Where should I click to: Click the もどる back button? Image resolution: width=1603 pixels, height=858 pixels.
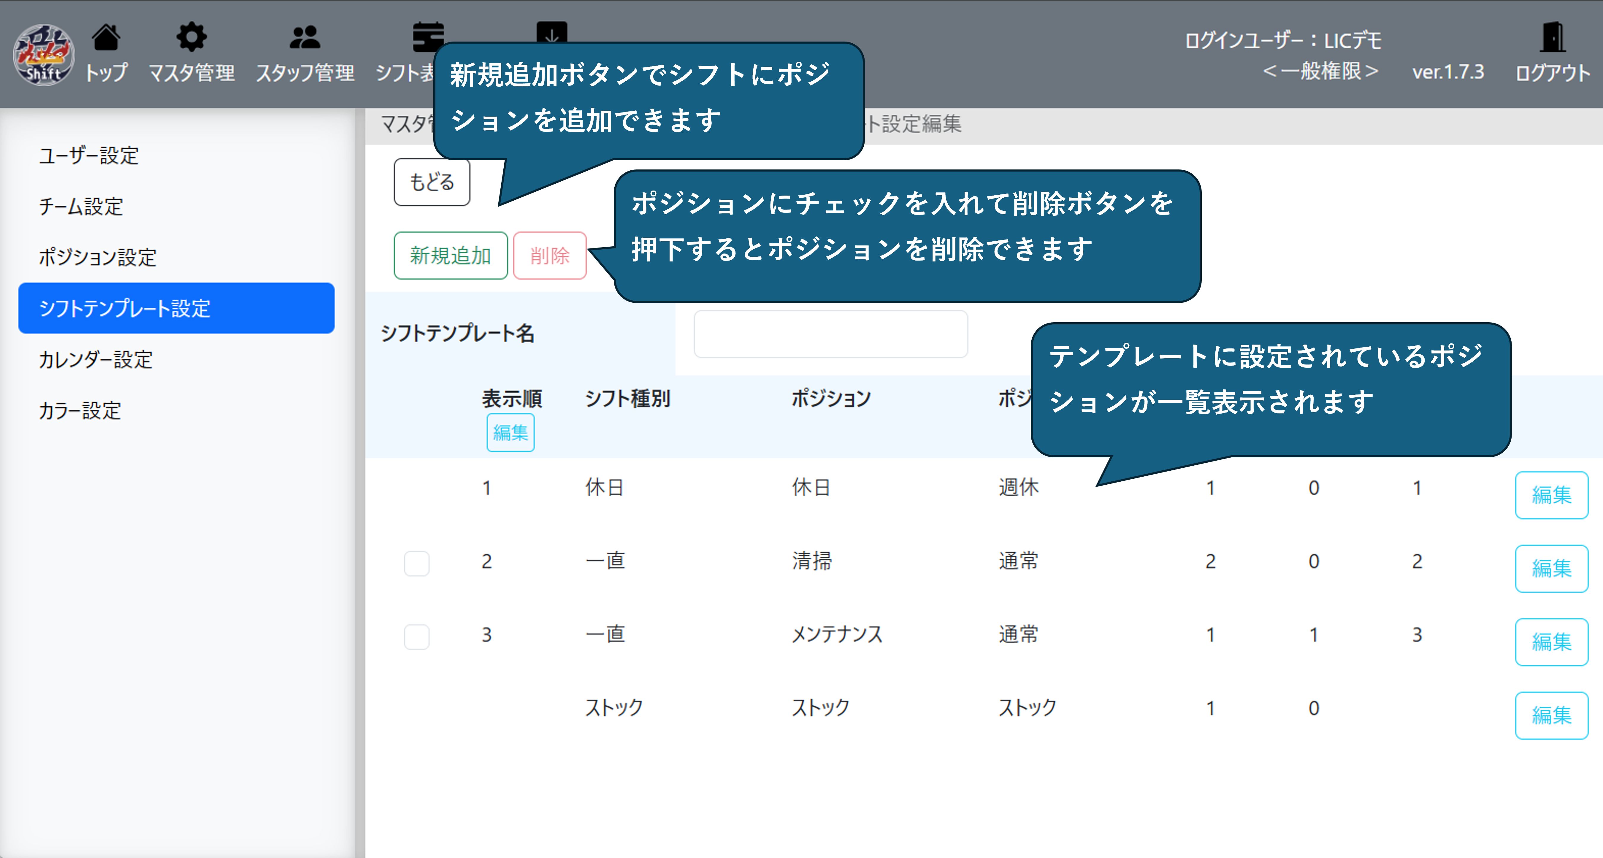431,182
